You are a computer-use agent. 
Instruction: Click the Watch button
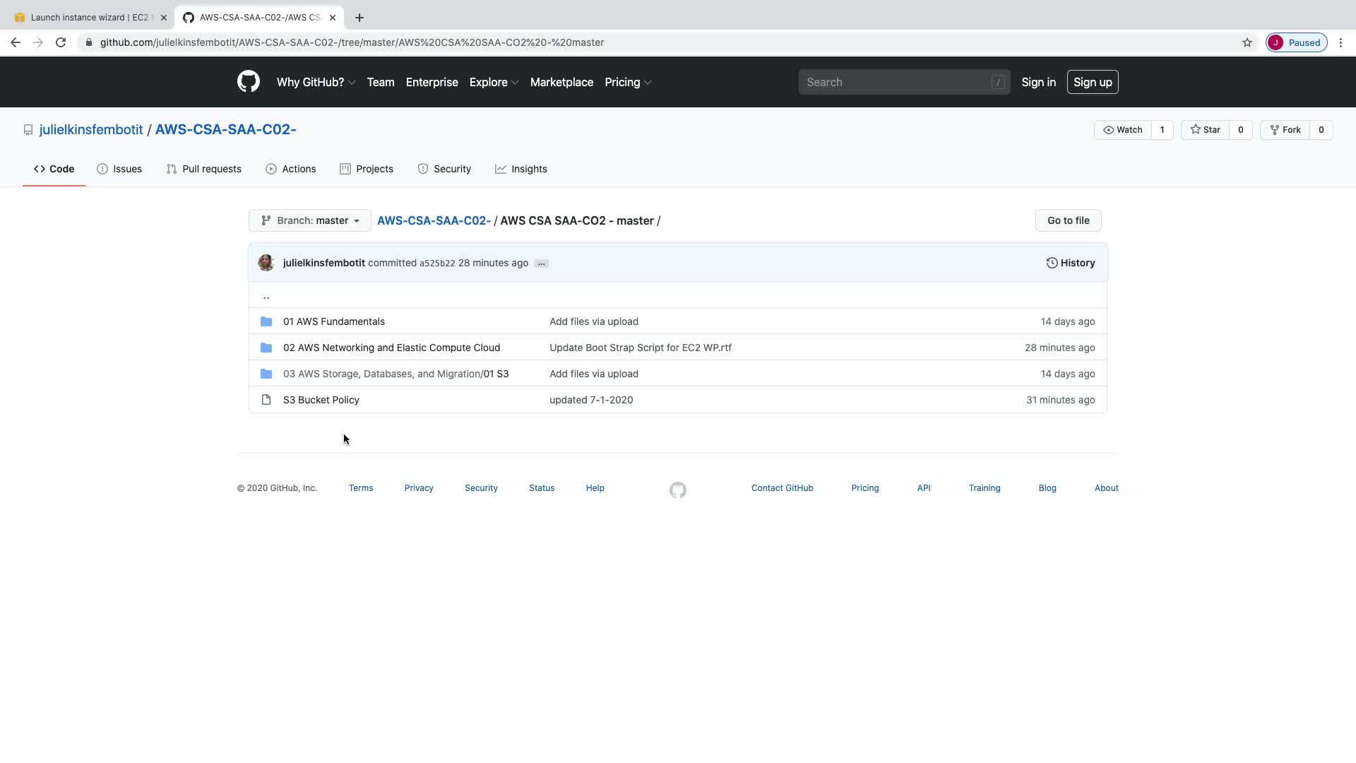click(1122, 130)
